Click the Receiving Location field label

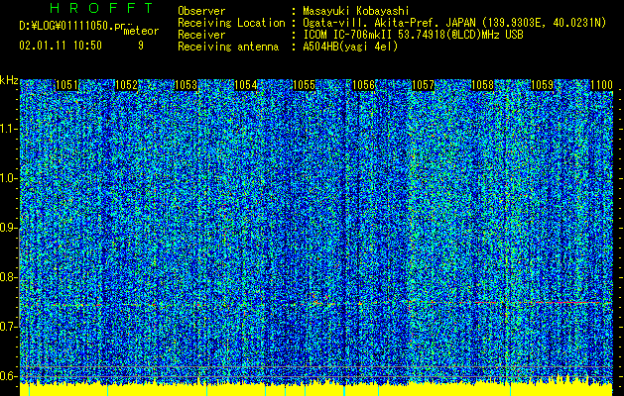click(231, 24)
